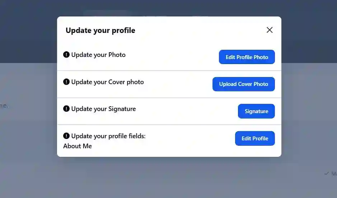Click the dark header area behind the dialog

169,8
